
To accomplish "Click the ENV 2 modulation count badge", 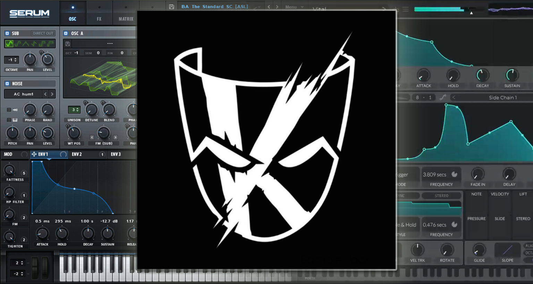I will coord(102,154).
